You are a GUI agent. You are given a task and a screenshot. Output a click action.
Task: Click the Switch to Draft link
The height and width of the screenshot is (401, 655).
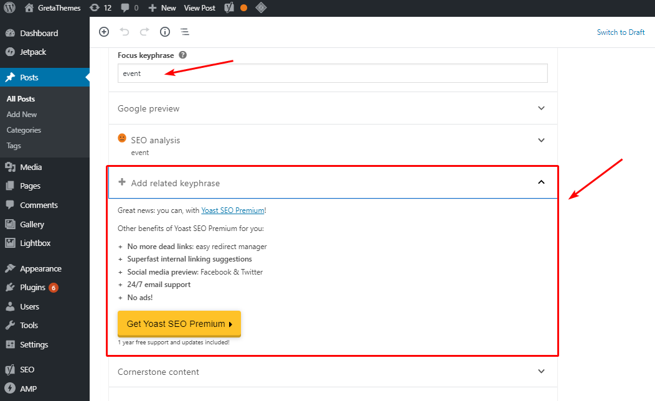click(x=621, y=32)
